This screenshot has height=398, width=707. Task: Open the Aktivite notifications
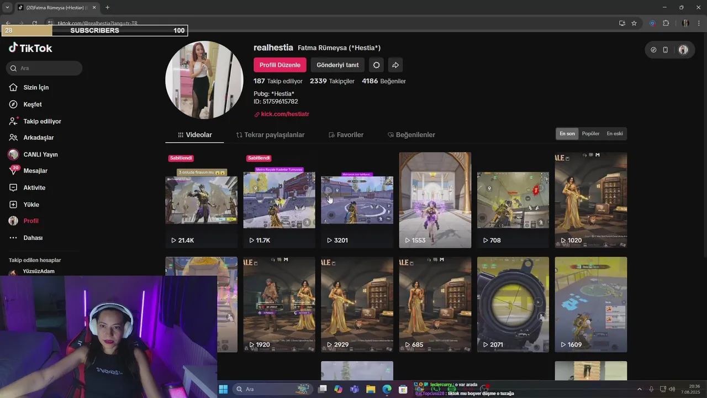[x=34, y=187]
